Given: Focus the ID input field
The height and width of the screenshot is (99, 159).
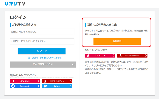Looking at the screenshot, I should tap(42, 32).
